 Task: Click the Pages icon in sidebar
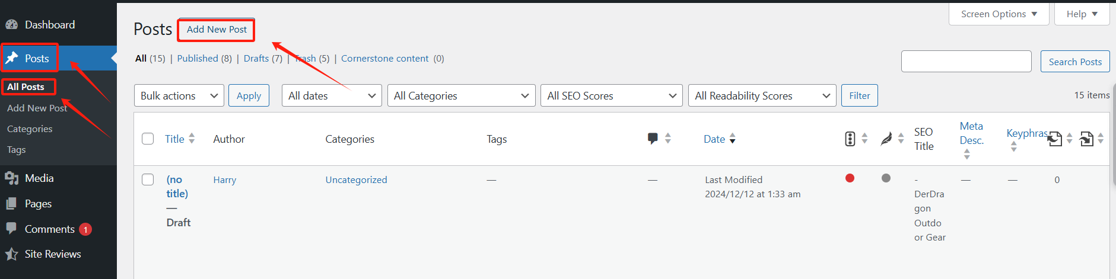(11, 204)
